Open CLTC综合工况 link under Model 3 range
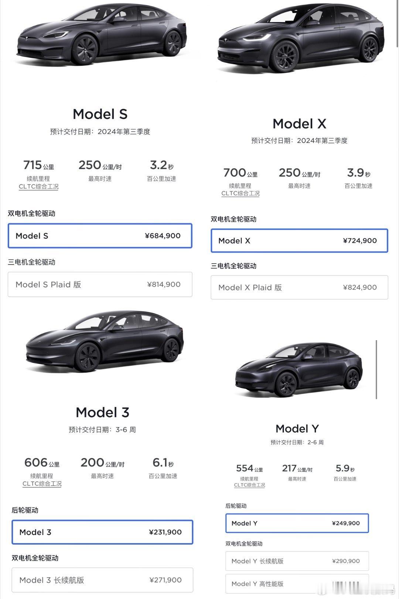The image size is (399, 599). [42, 484]
